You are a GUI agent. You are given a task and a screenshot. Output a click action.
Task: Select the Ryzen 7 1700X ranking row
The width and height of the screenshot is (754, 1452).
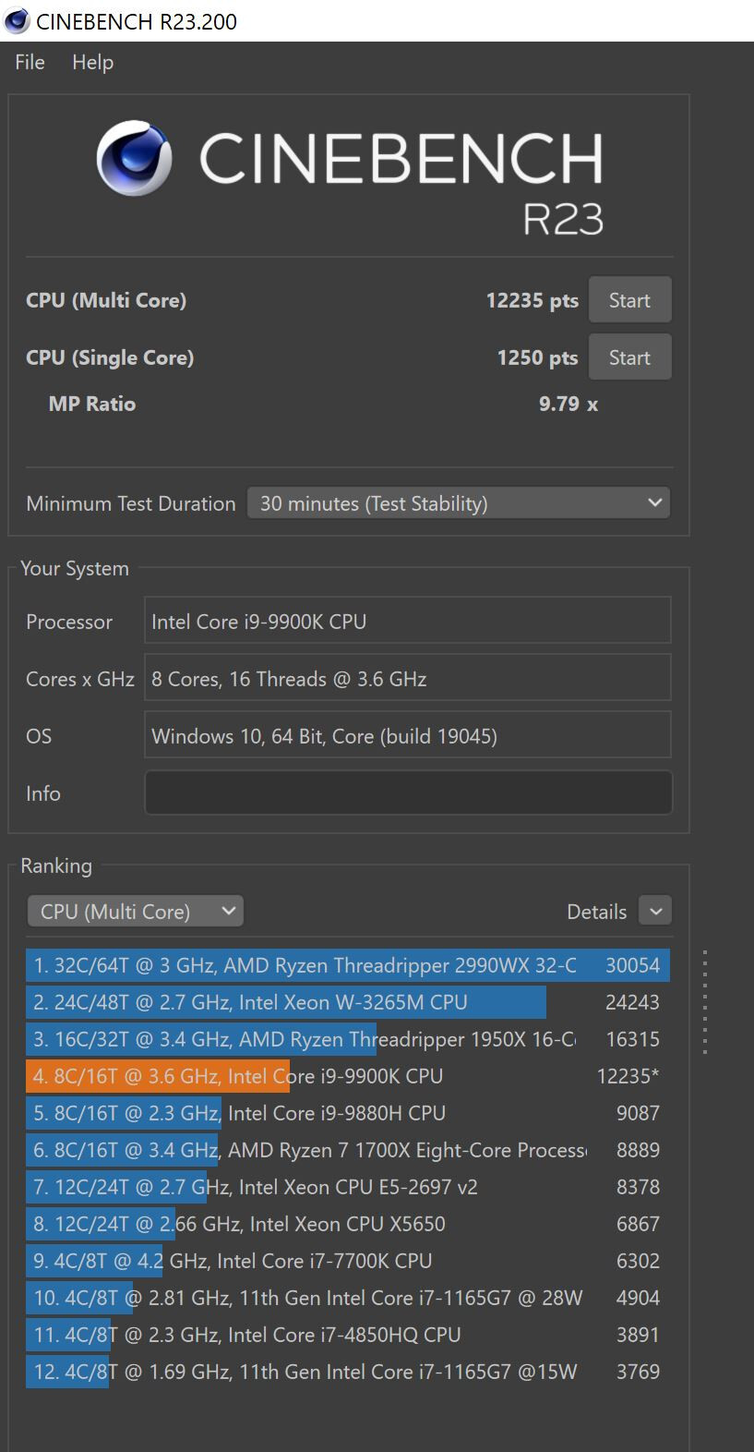tap(347, 1150)
